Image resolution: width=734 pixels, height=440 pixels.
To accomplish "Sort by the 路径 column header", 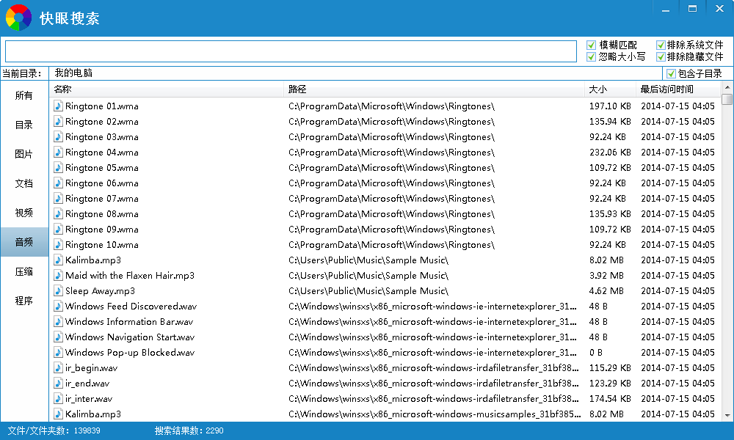I will click(434, 89).
